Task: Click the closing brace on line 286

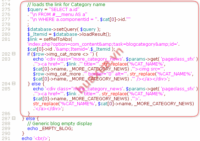Action: click(29, 114)
